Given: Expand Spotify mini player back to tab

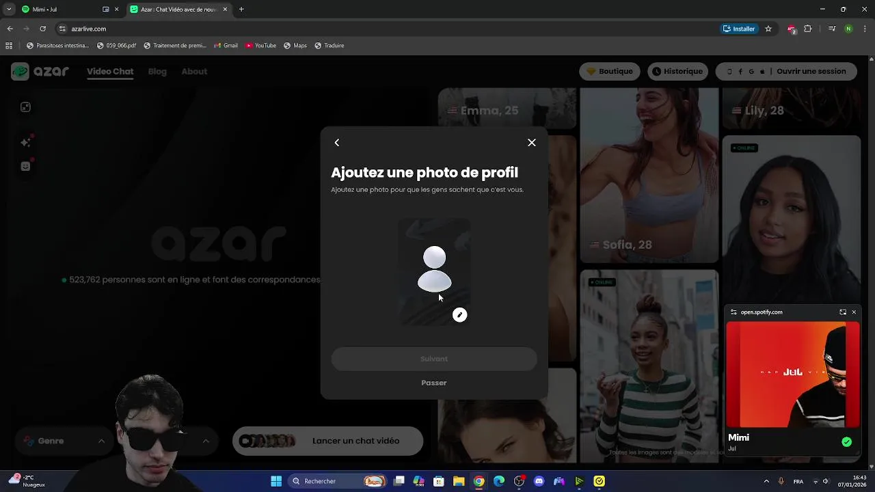Looking at the screenshot, I should coord(843,312).
